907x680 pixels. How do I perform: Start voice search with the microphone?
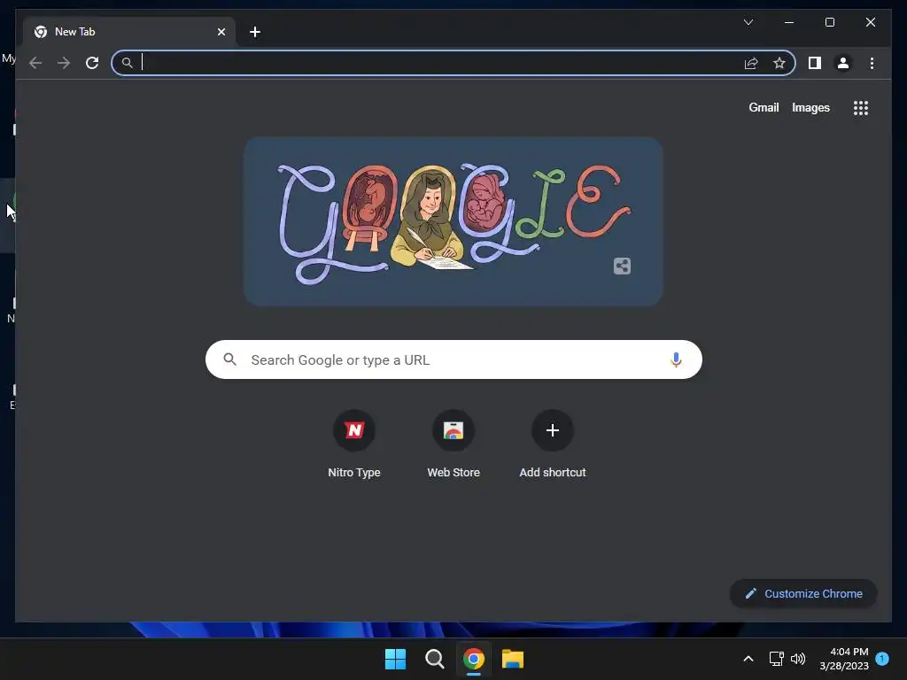point(676,359)
